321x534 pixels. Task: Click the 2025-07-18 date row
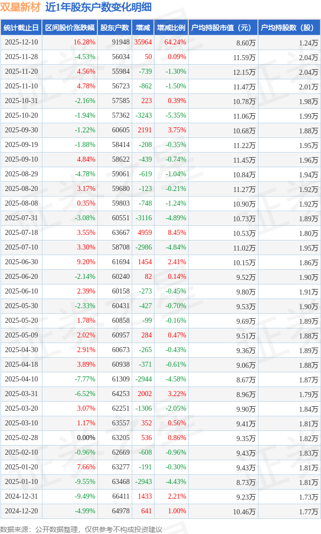coord(21,233)
